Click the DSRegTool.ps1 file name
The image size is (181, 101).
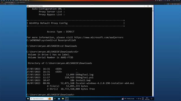[x=85, y=77]
